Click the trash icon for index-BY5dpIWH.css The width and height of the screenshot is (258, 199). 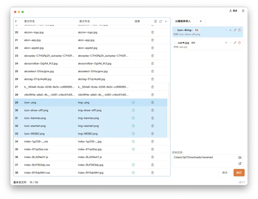click(153, 173)
